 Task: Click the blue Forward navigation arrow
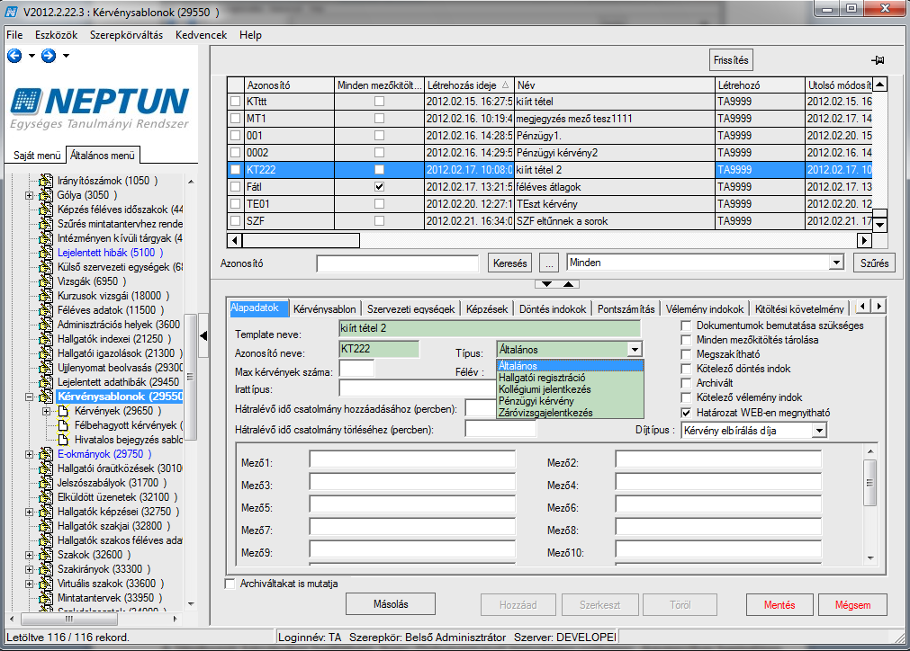pos(49,56)
